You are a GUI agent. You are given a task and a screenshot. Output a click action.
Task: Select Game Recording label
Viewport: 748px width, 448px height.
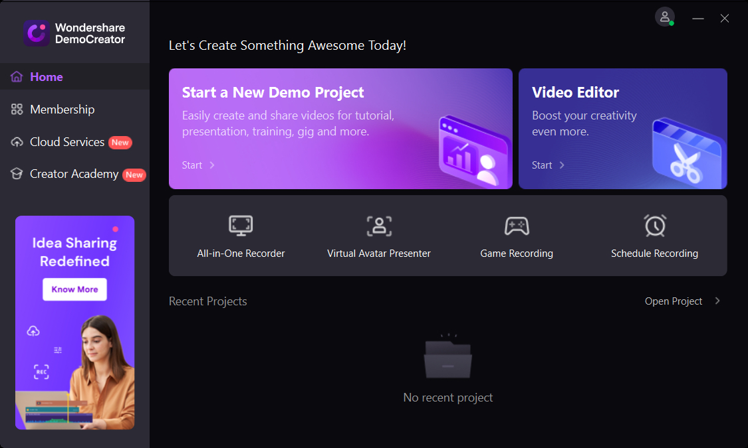(x=517, y=254)
